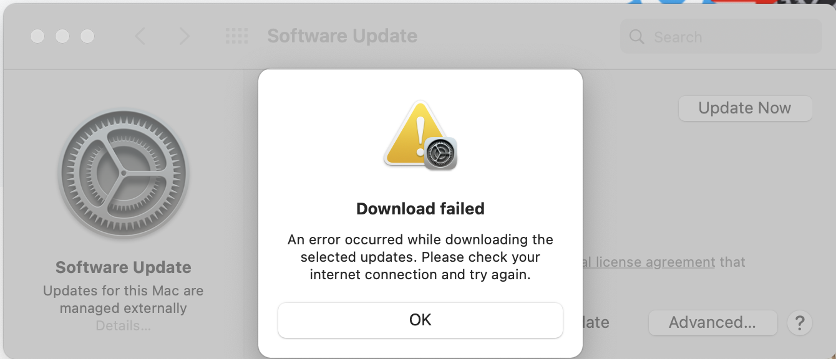
Task: Show all preferences via grid icon
Action: click(x=236, y=36)
